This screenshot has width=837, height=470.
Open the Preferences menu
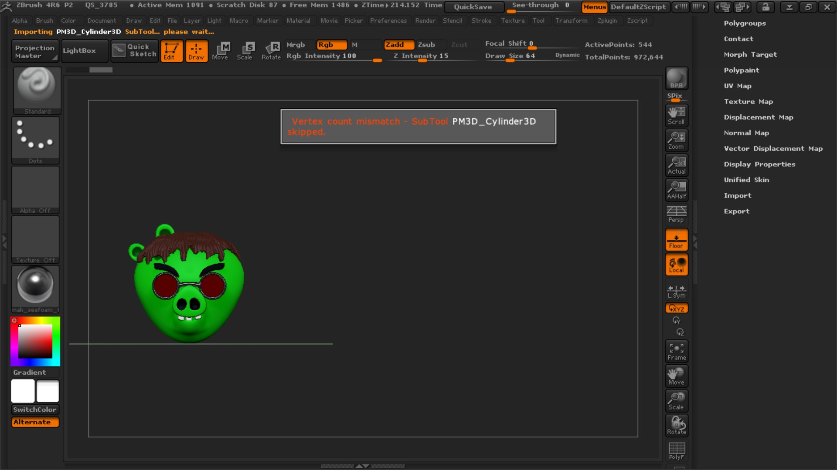[x=388, y=20]
